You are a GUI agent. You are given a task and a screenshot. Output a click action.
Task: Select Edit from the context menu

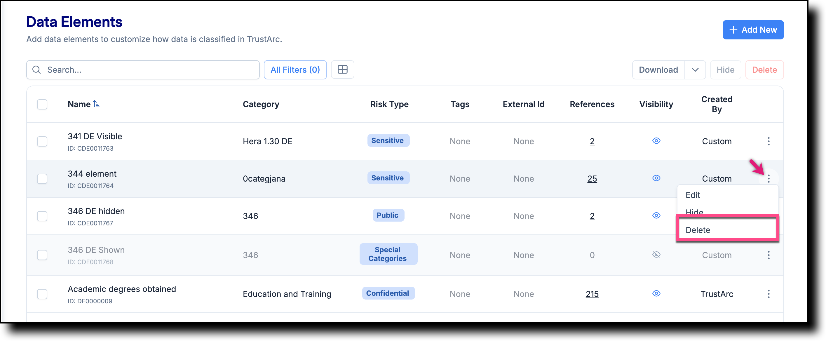[693, 195]
